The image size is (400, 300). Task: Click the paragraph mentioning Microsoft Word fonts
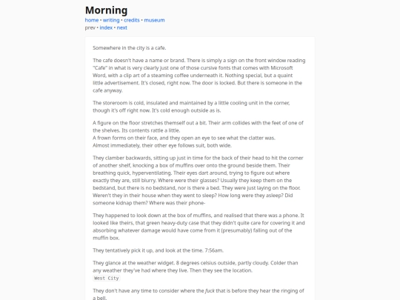[x=199, y=76]
